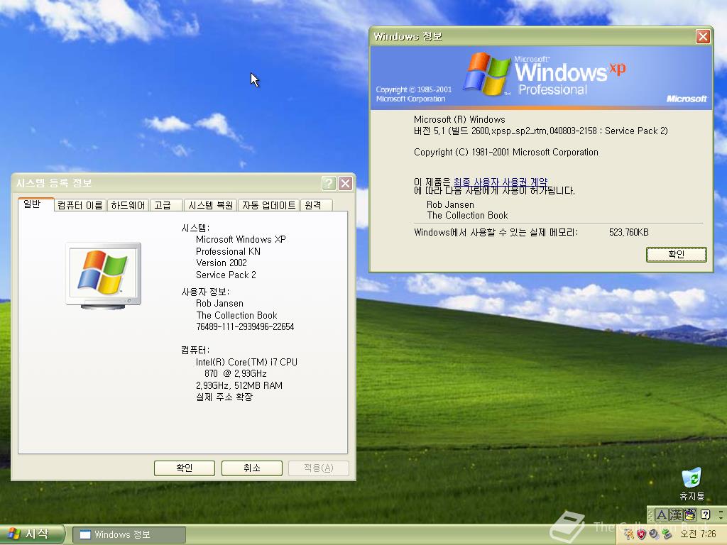Open the IME pad tools icon on language bar
This screenshot has width=727, height=545.
(690, 515)
